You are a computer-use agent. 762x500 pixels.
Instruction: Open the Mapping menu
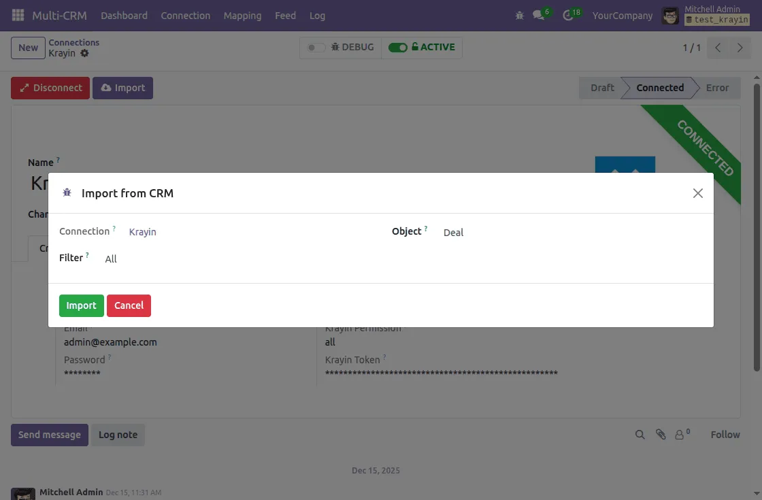click(242, 16)
